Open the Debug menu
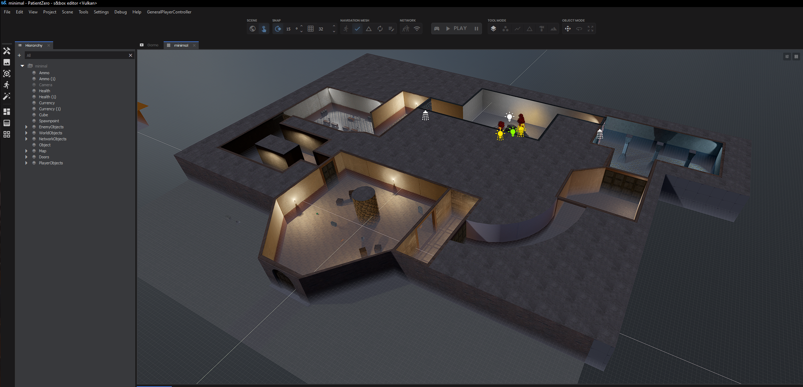Image resolution: width=803 pixels, height=387 pixels. (x=120, y=12)
